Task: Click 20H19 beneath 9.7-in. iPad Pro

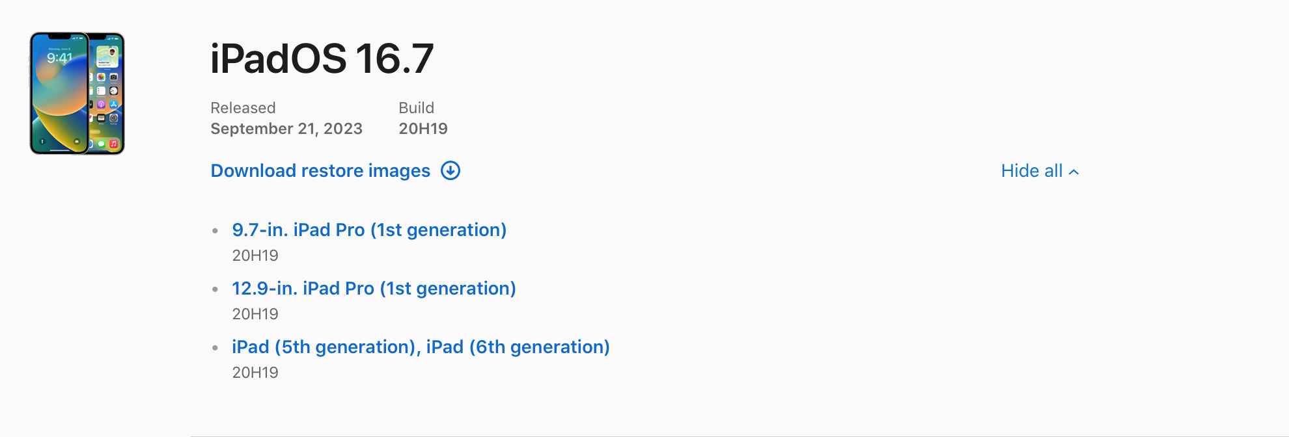Action: (255, 256)
